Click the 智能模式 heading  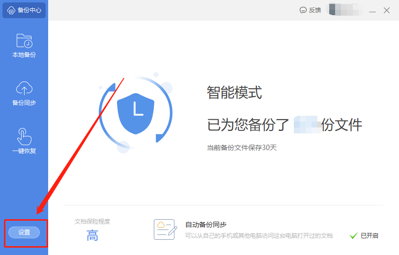coord(234,93)
